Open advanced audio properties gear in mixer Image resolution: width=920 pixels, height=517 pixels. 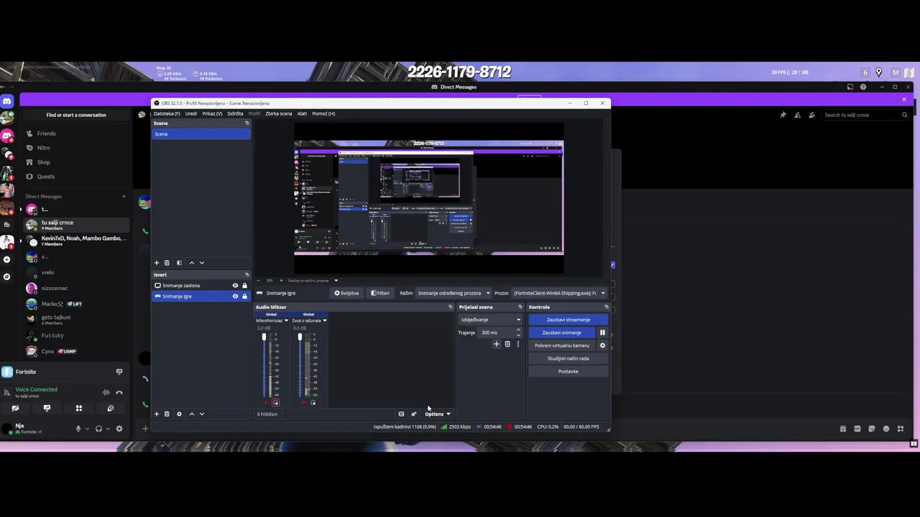point(413,414)
